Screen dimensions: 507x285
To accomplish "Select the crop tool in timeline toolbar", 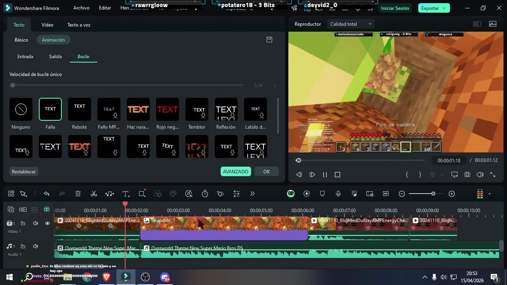I will (142, 194).
